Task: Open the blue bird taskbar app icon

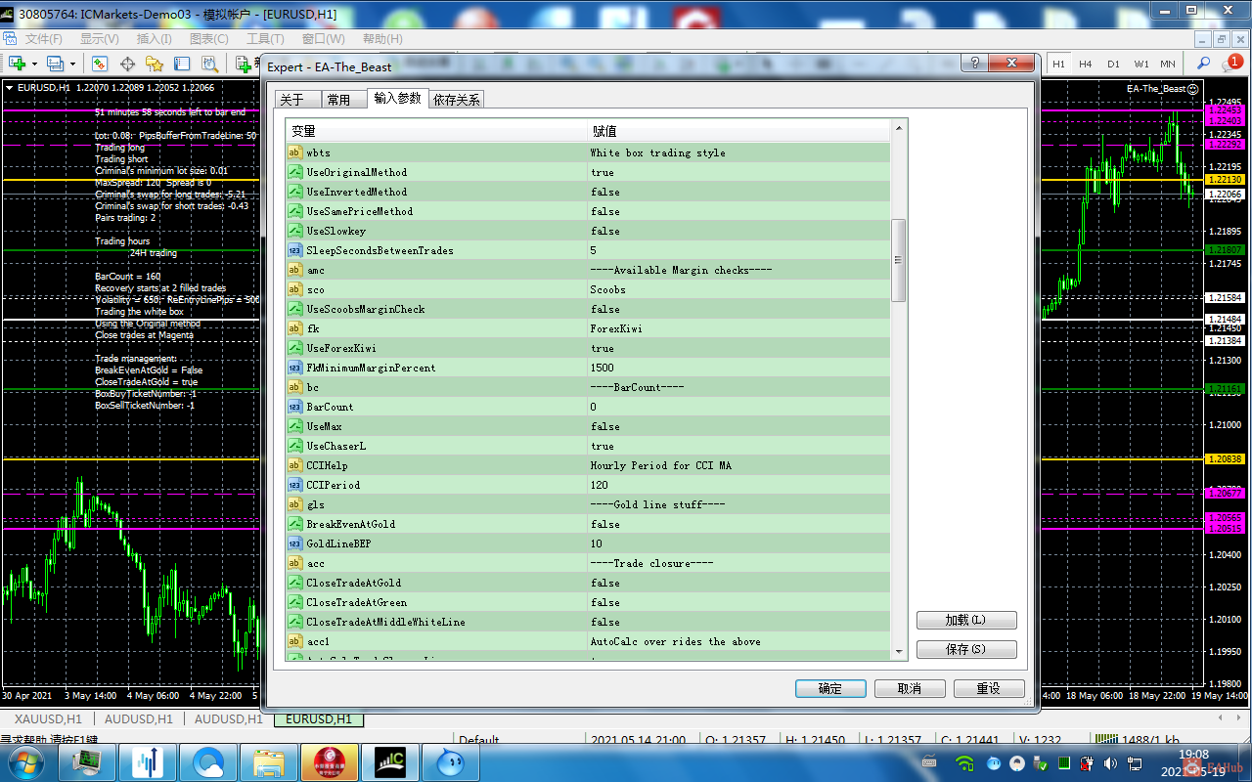Action: click(450, 762)
